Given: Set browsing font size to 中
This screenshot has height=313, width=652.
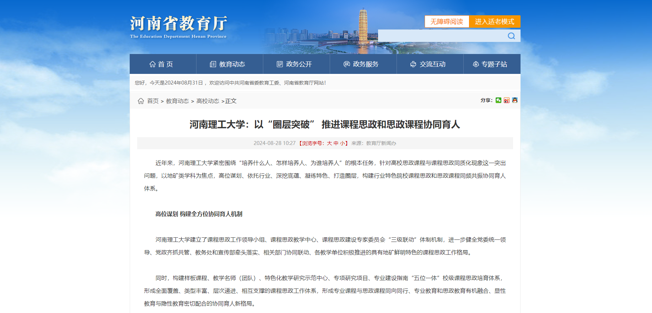Looking at the screenshot, I should pyautogui.click(x=336, y=143).
